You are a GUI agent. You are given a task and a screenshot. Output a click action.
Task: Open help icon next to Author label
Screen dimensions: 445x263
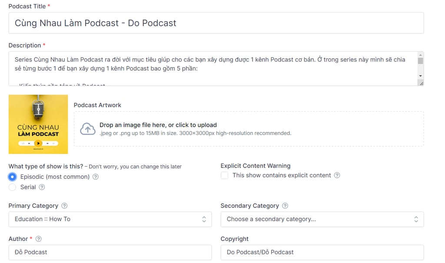[x=39, y=239]
